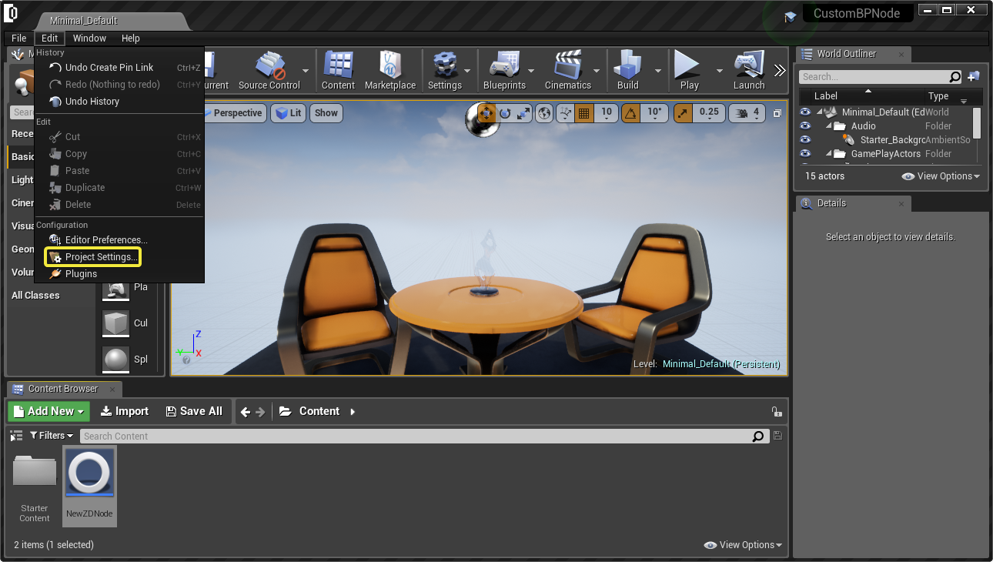993x562 pixels.
Task: Click the Save All button
Action: tap(194, 411)
